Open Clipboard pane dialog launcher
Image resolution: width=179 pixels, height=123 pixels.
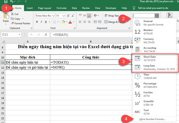coord(31,28)
